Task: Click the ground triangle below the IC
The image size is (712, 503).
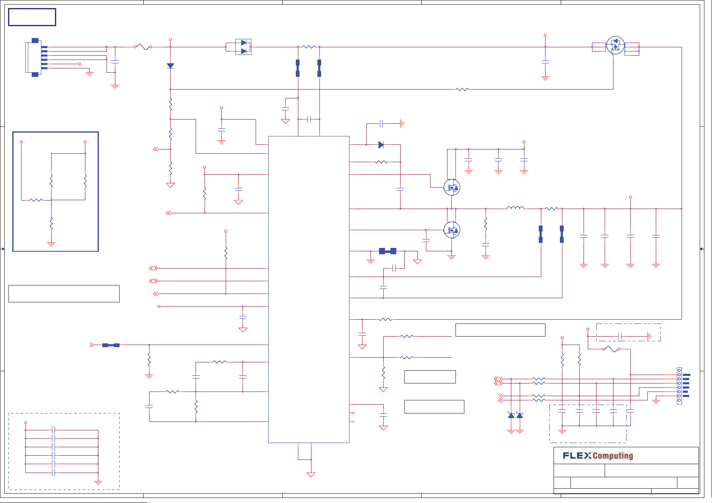Action: pyautogui.click(x=311, y=474)
